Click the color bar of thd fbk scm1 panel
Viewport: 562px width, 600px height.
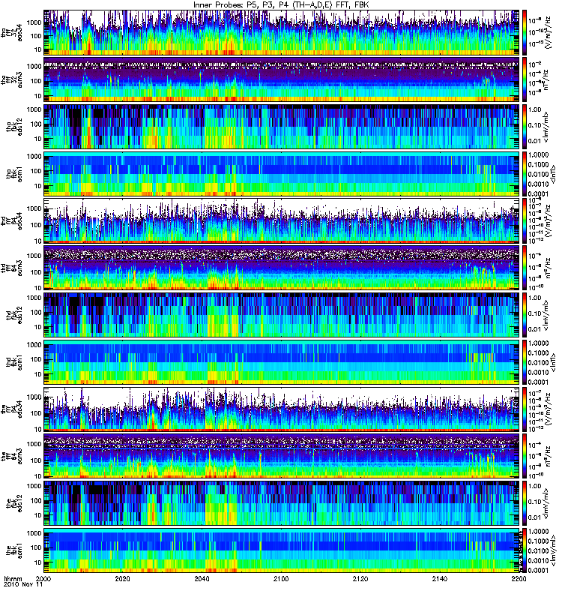pyautogui.click(x=525, y=362)
